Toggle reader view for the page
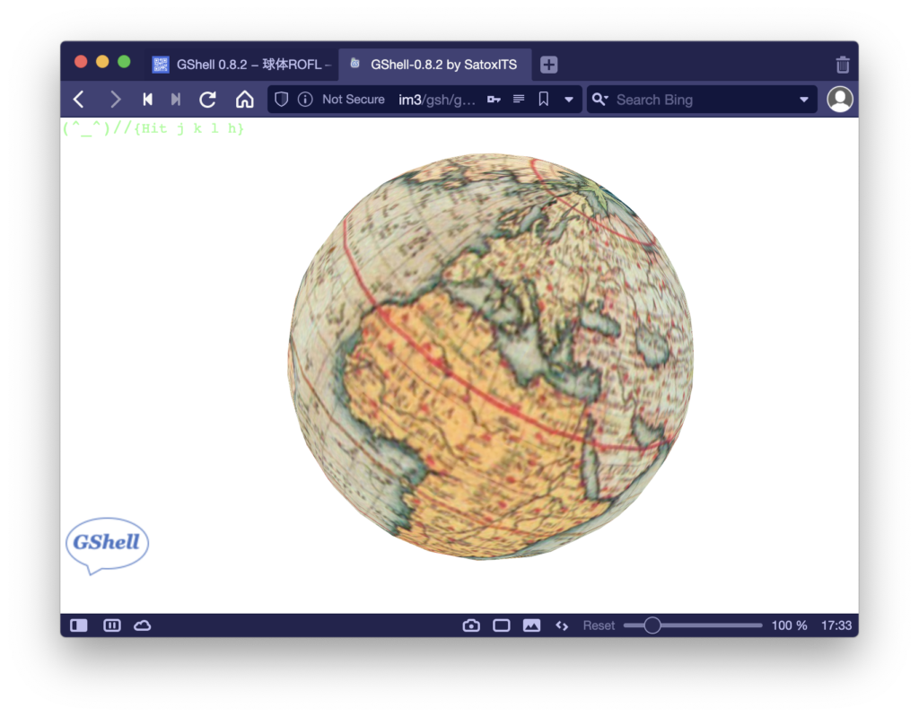This screenshot has width=919, height=717. coord(519,100)
